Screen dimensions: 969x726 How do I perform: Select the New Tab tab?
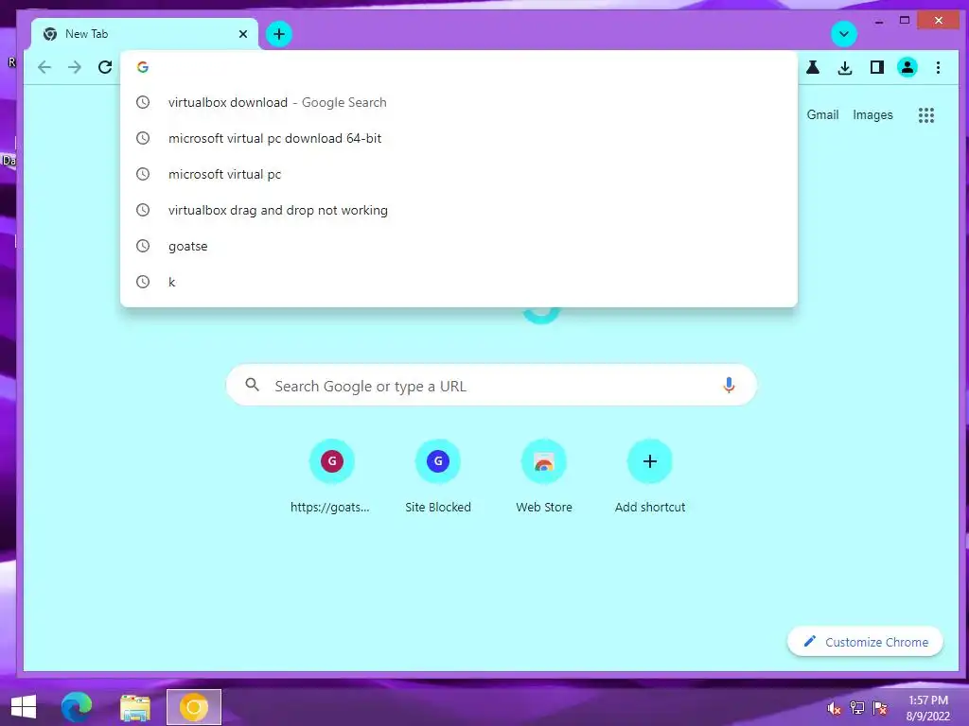point(144,34)
